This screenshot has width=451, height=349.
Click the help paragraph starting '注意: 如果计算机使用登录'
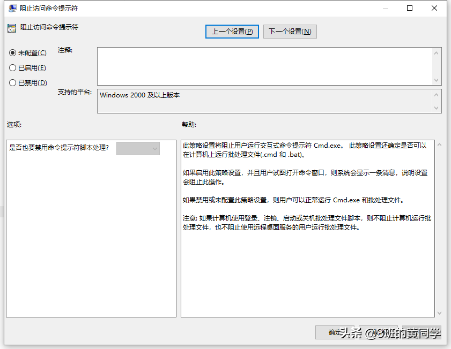coord(307,223)
